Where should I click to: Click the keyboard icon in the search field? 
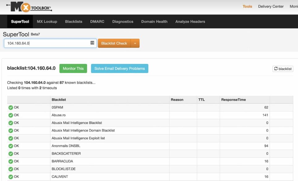(x=92, y=43)
